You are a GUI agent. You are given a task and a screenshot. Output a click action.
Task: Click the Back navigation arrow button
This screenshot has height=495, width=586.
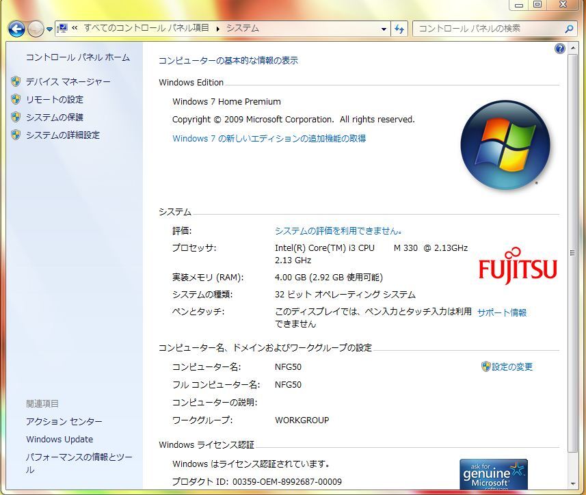click(x=16, y=29)
